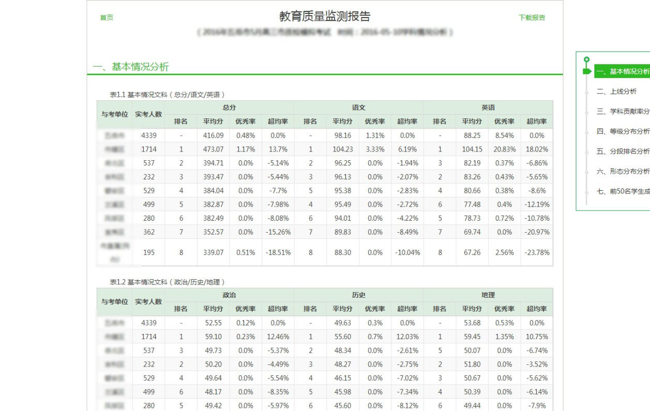Jump to 四、等级分布分析 section
This screenshot has width=650, height=411.
(x=623, y=131)
